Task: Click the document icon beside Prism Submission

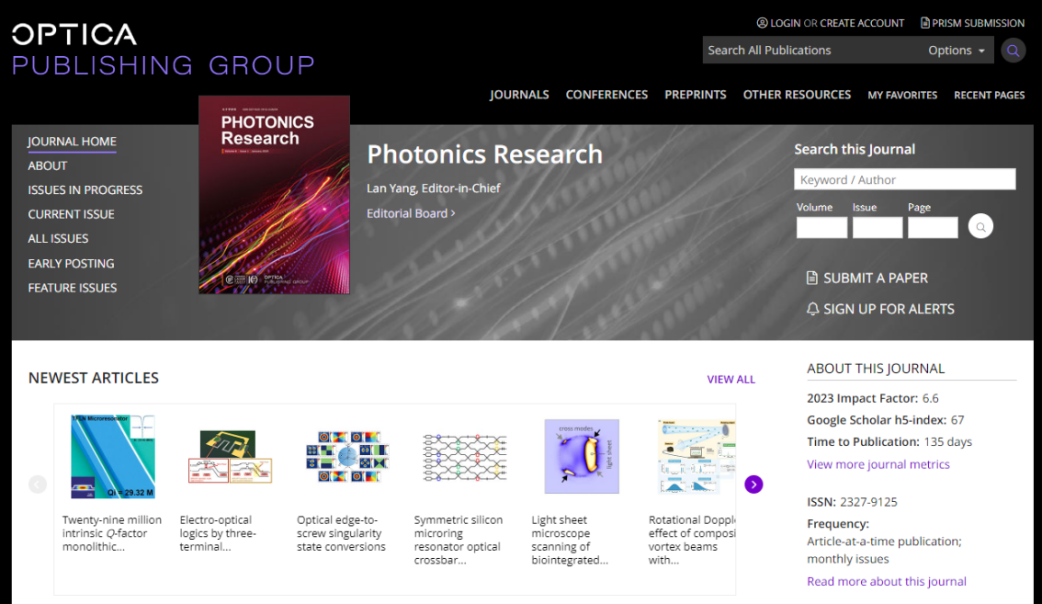Action: tap(924, 23)
